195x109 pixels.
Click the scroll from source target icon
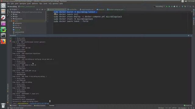[37, 9]
